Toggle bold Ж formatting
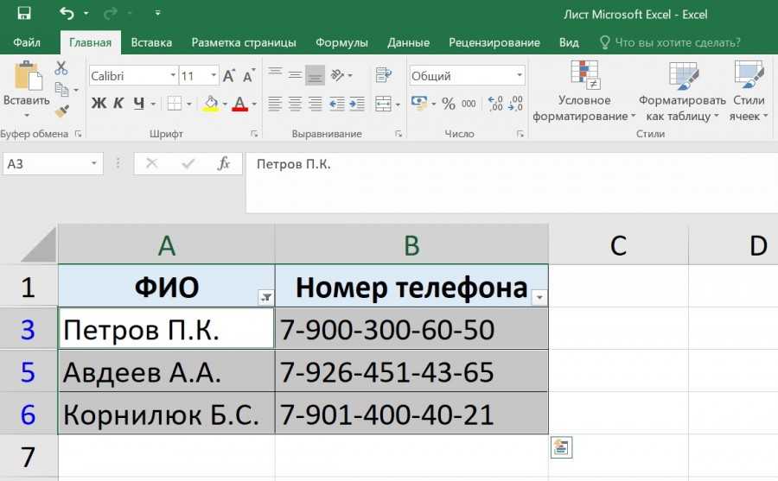Image resolution: width=778 pixels, height=481 pixels. tap(99, 104)
